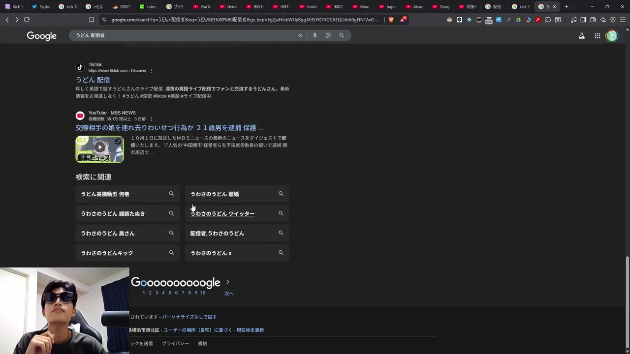Click the TikTok site favicon
This screenshot has width=630, height=354.
[80, 67]
